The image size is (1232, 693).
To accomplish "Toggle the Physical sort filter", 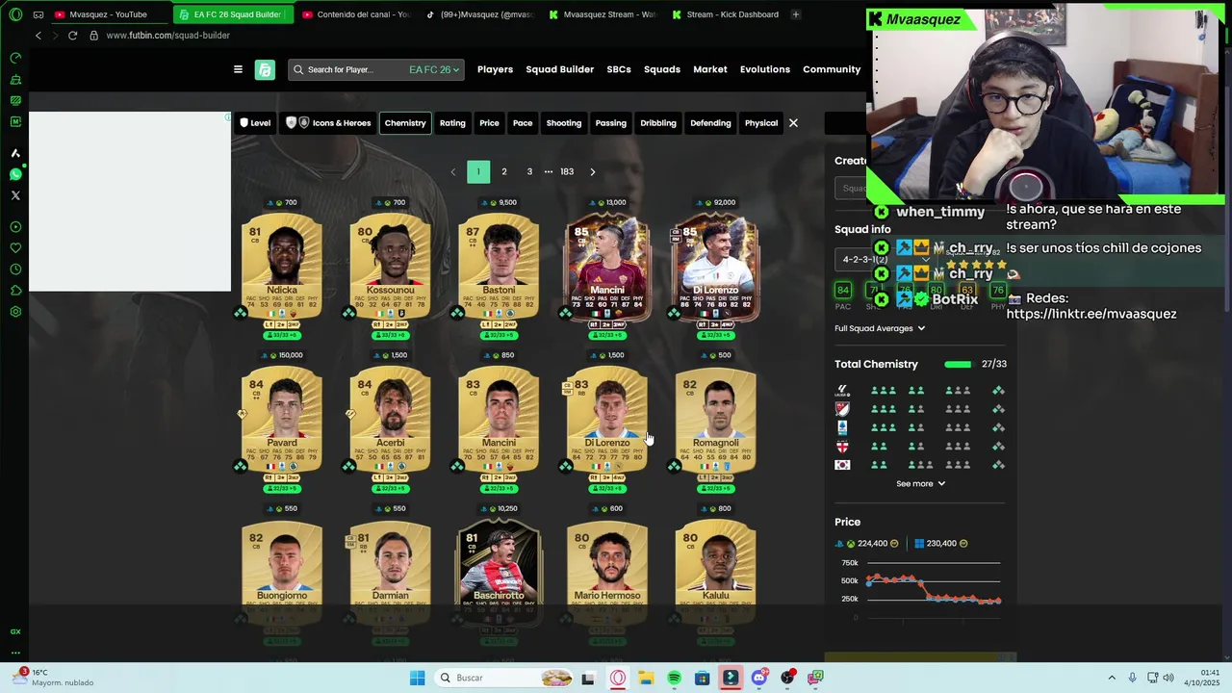I will (x=760, y=123).
